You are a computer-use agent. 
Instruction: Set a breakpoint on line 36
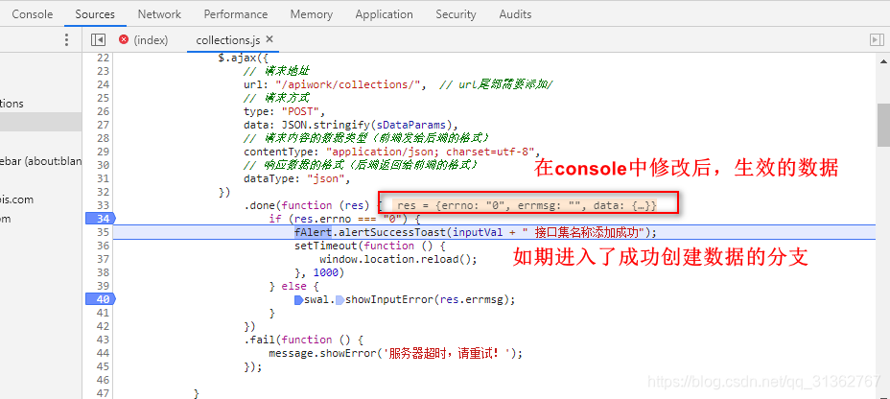tap(99, 246)
